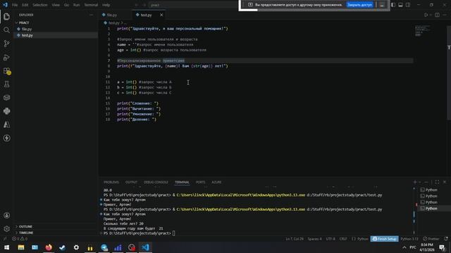Switch to the AZURE panel tab
The image size is (451, 253).
[x=216, y=182]
